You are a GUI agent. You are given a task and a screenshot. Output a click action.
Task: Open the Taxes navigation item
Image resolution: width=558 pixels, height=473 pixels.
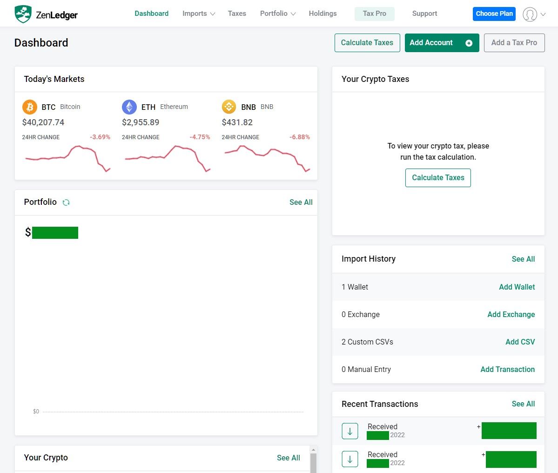tap(237, 14)
